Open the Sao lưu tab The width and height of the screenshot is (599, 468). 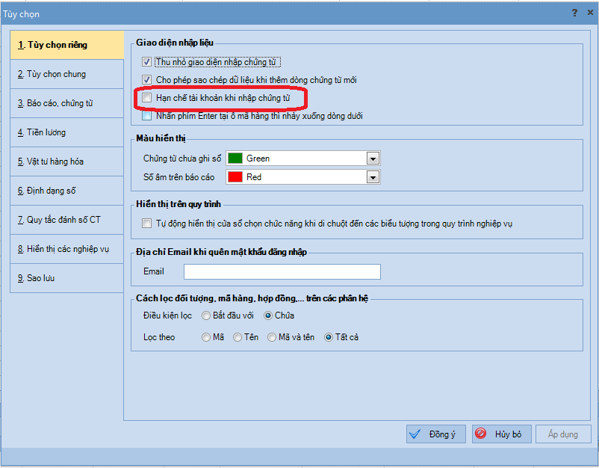(x=41, y=278)
